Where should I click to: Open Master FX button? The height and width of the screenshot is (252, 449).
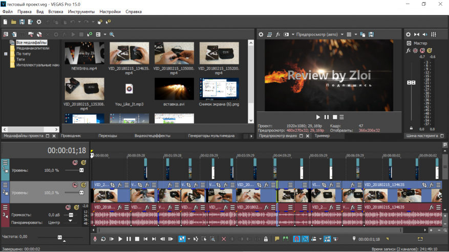click(x=409, y=51)
